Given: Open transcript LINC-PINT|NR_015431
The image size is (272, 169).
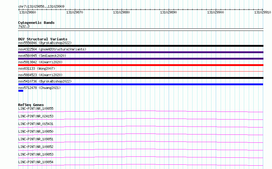Looking at the screenshot, I should 36,124.
